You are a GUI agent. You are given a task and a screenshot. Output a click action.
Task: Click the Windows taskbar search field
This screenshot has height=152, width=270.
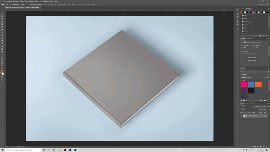click(22, 150)
